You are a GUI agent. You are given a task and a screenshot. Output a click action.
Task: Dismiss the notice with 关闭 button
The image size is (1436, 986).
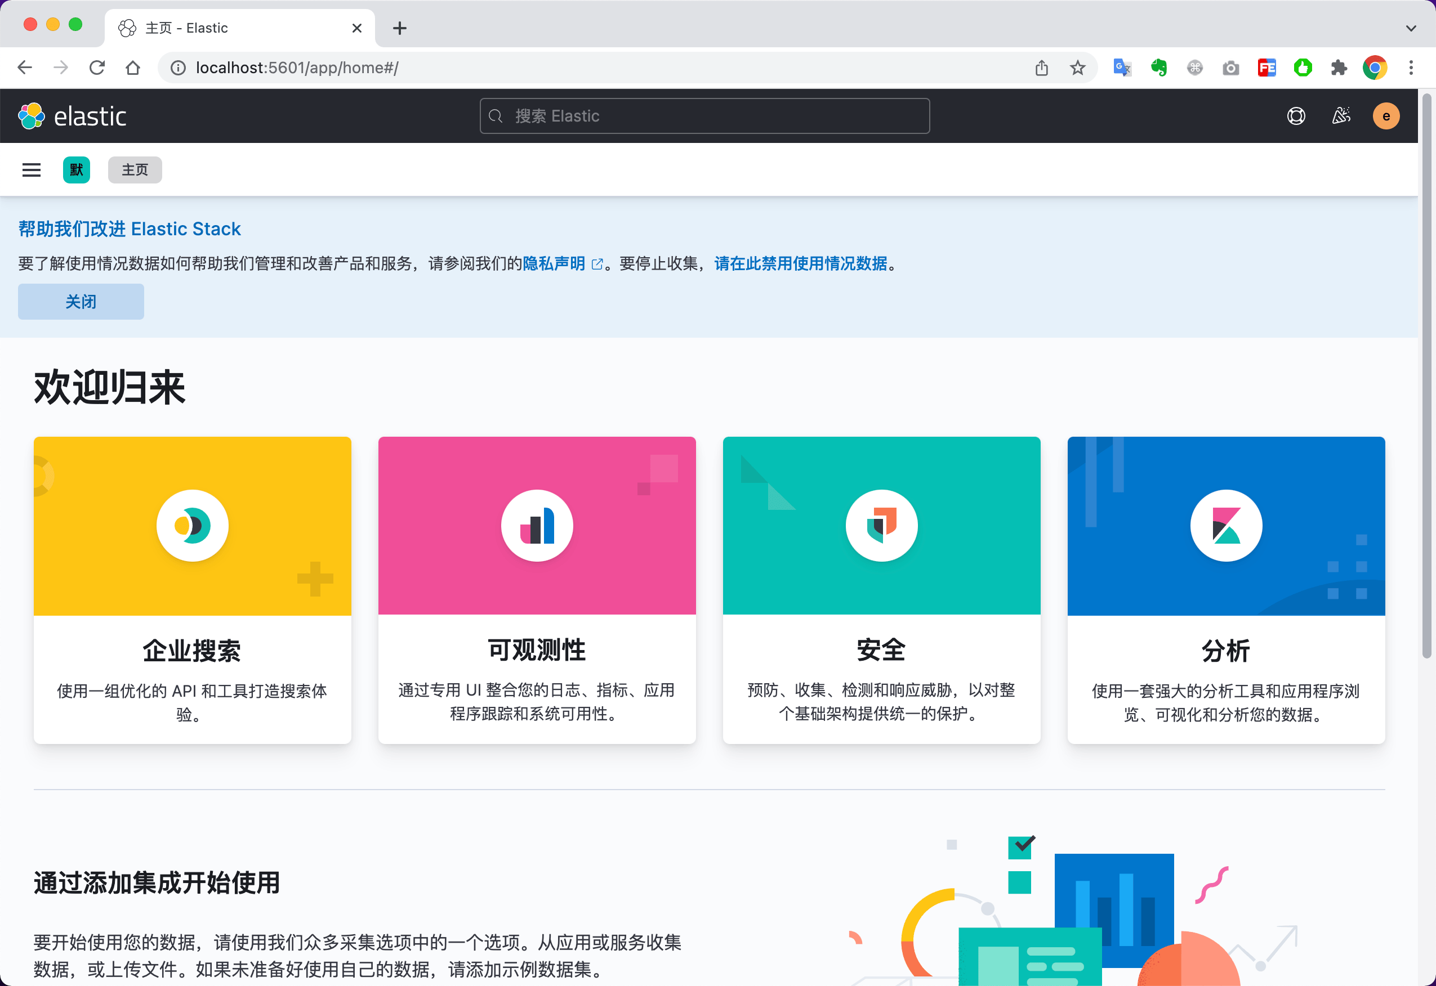(x=81, y=302)
